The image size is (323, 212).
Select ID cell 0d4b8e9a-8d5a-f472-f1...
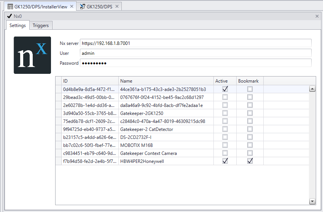pyautogui.click(x=90, y=89)
